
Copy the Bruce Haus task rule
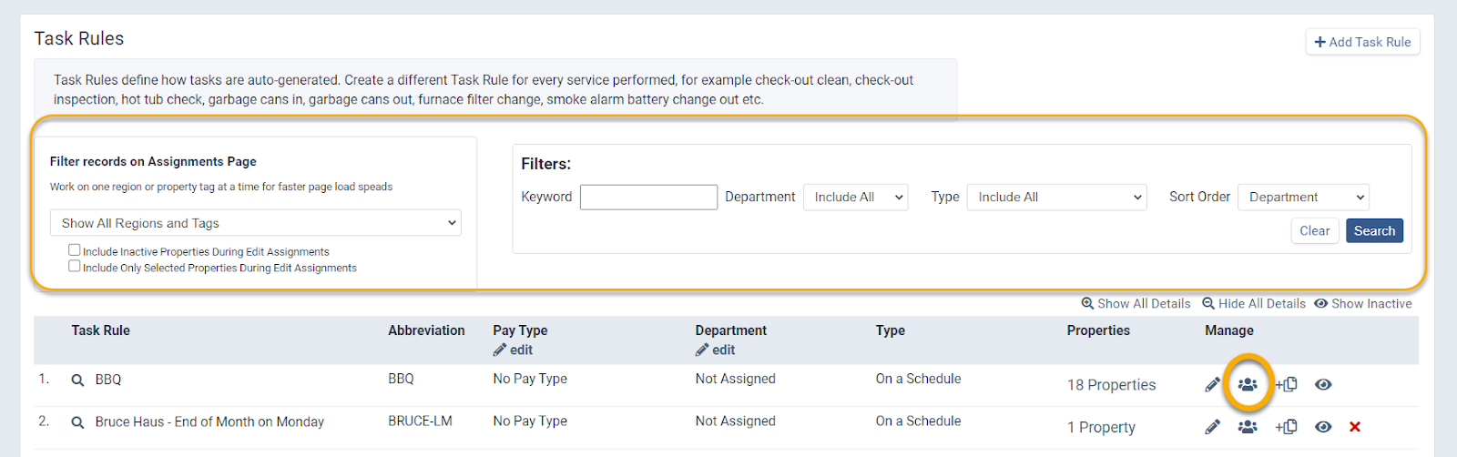tap(1286, 427)
